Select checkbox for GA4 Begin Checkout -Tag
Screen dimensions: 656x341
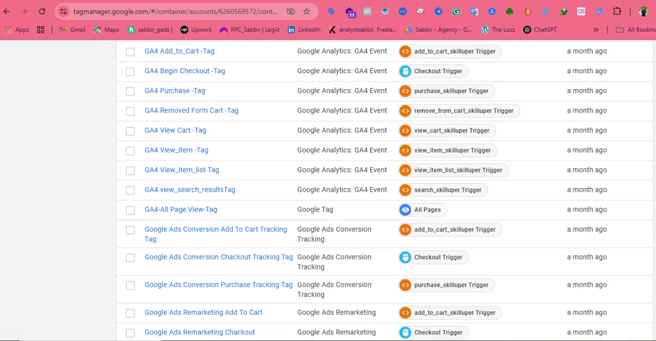(x=130, y=72)
